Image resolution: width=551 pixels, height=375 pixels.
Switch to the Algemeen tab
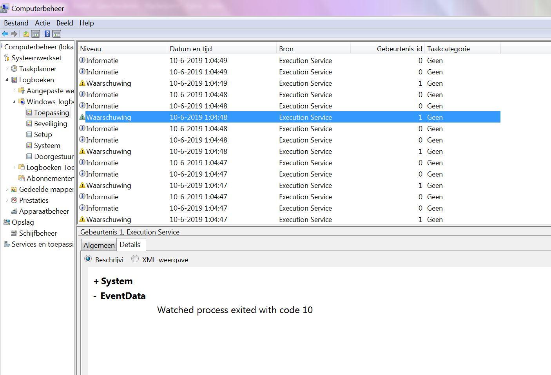pos(99,245)
